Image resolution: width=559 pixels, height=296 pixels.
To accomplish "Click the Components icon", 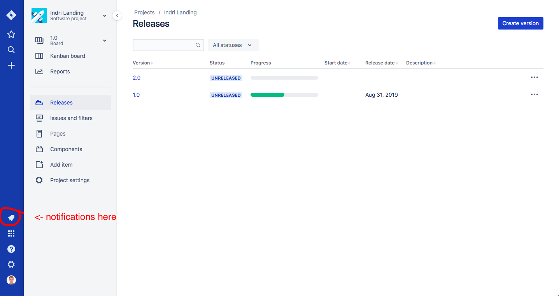I will pyautogui.click(x=39, y=149).
